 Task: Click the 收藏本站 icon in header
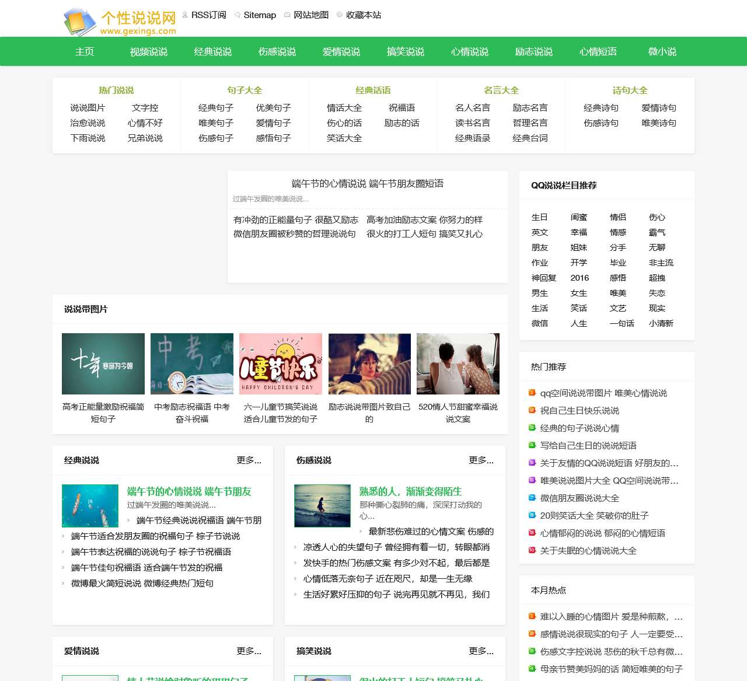tap(340, 15)
